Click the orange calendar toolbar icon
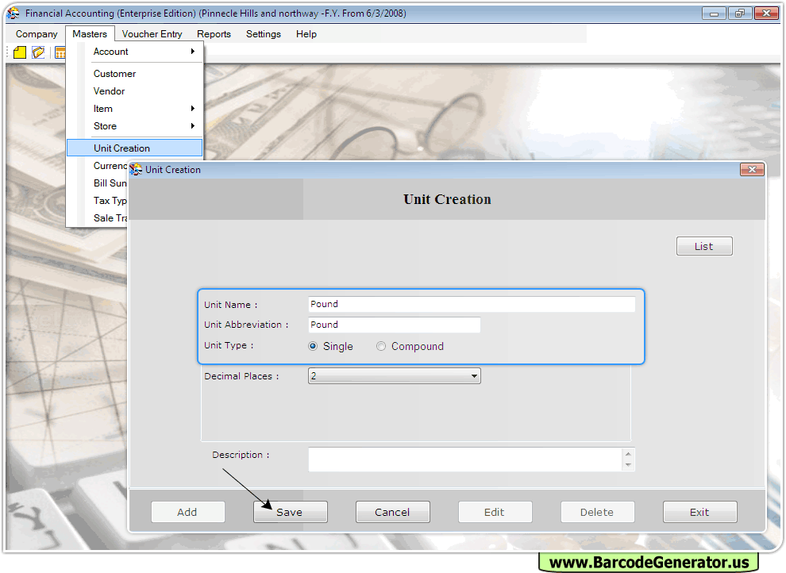 point(60,52)
